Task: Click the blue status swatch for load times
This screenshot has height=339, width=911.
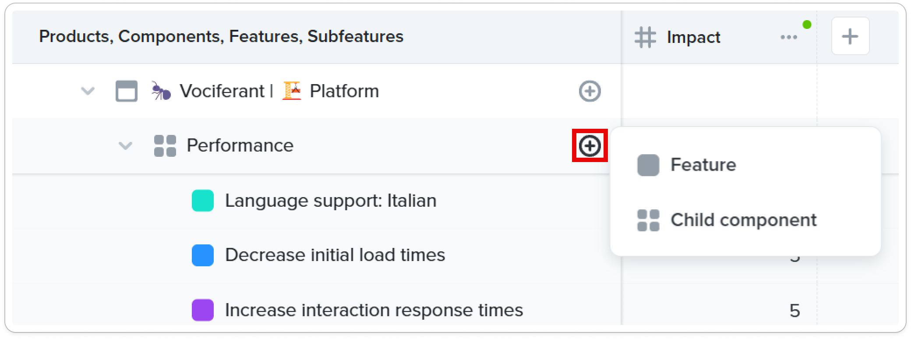Action: click(203, 255)
